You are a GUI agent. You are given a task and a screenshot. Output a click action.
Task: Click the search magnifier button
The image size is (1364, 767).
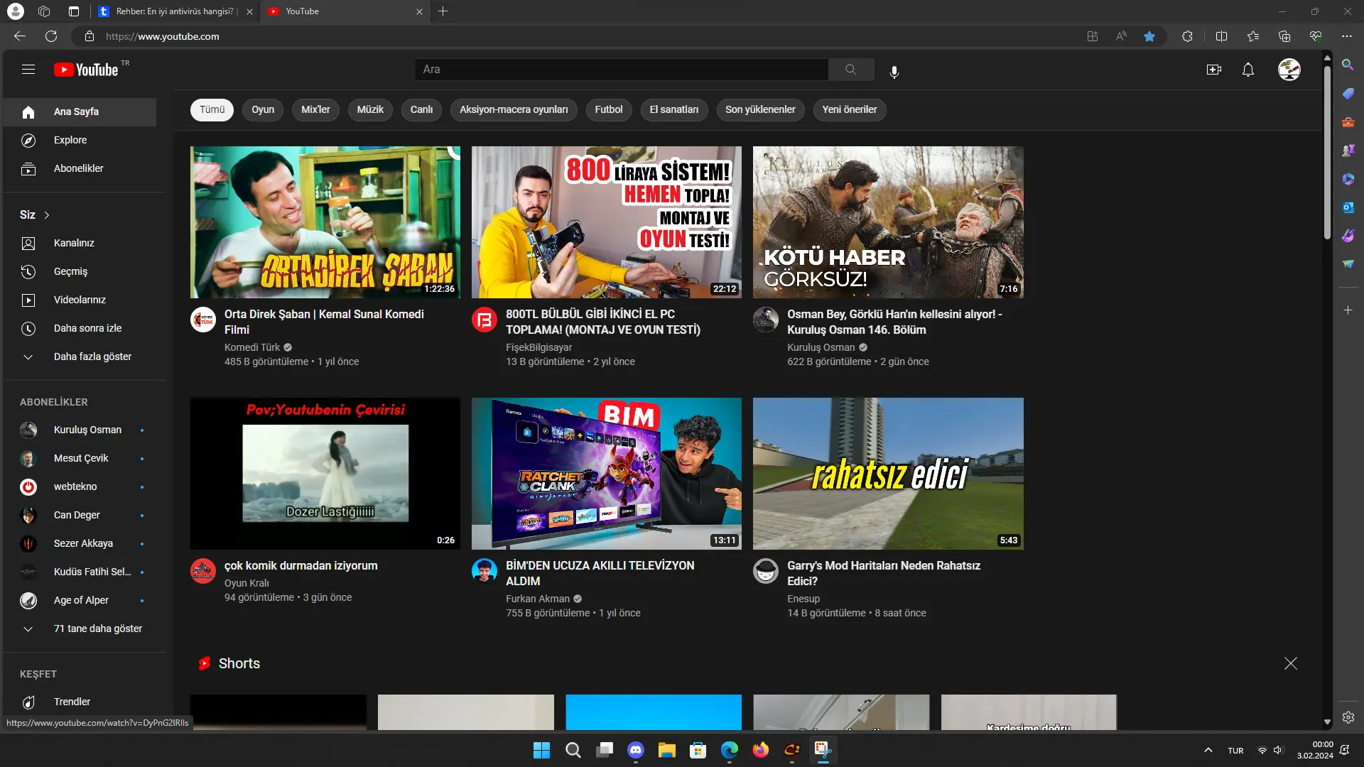click(x=851, y=70)
